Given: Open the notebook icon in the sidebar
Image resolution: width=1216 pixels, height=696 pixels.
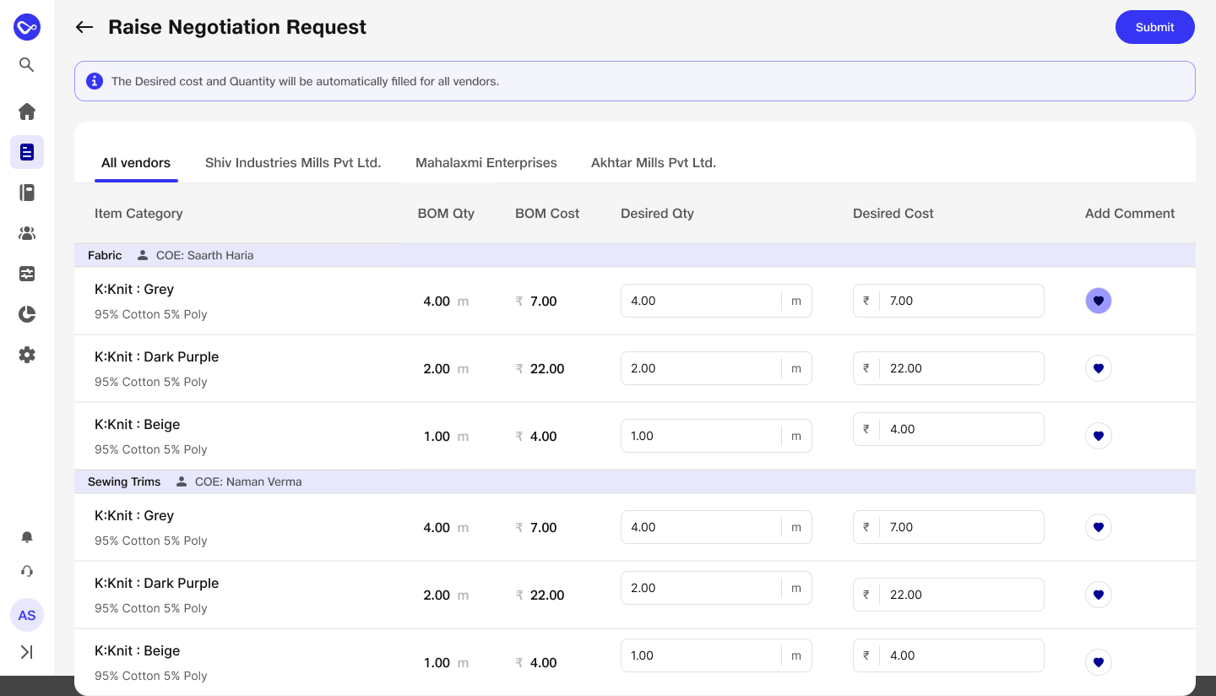Looking at the screenshot, I should [x=27, y=193].
